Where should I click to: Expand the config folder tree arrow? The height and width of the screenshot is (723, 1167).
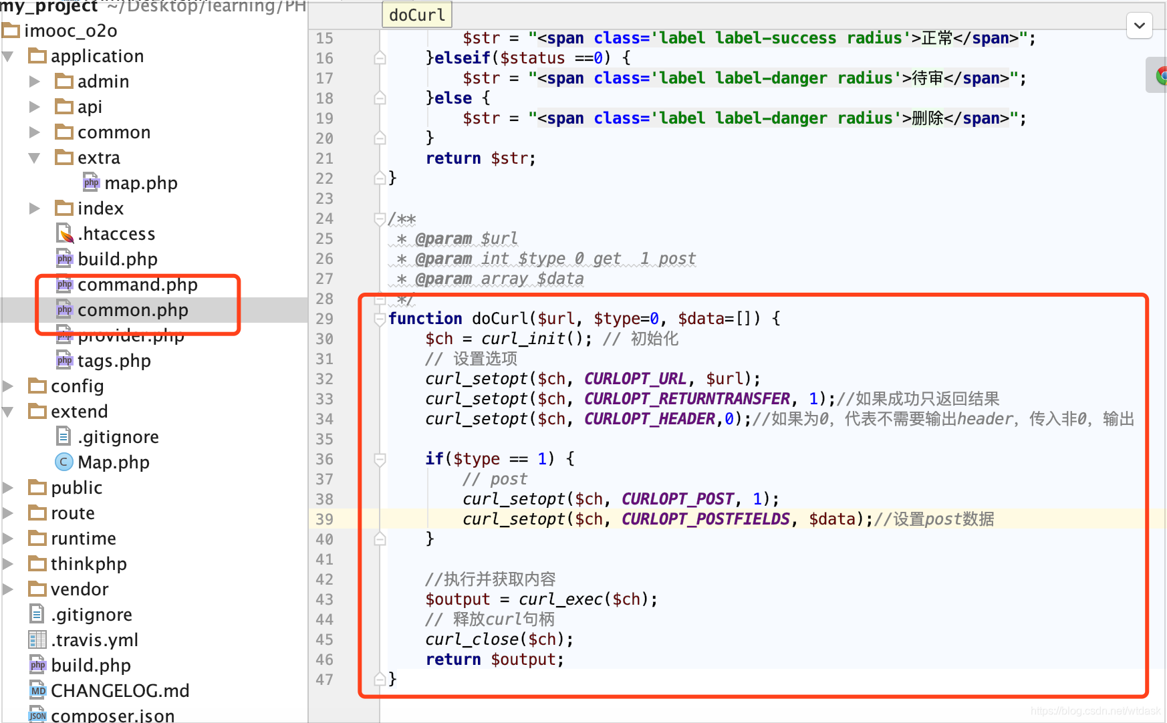(8, 386)
